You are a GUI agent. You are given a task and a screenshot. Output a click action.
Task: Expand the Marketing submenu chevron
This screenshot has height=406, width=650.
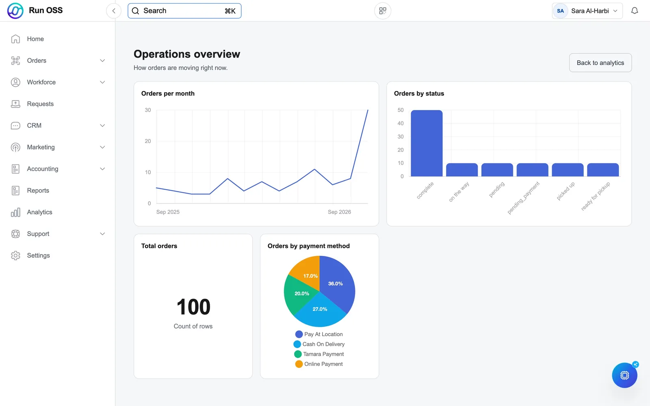(x=102, y=147)
